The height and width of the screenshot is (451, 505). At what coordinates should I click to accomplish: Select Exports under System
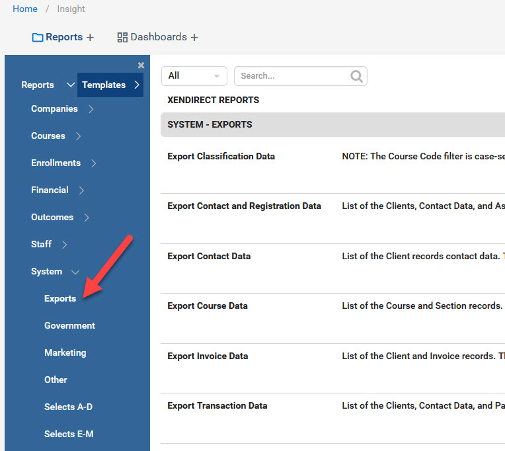tap(60, 299)
